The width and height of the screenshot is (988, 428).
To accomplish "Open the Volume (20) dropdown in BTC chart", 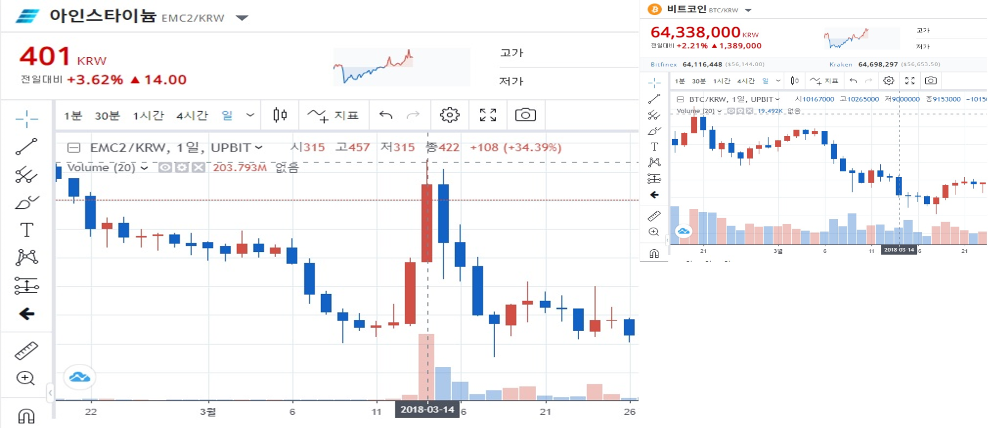I will click(720, 111).
